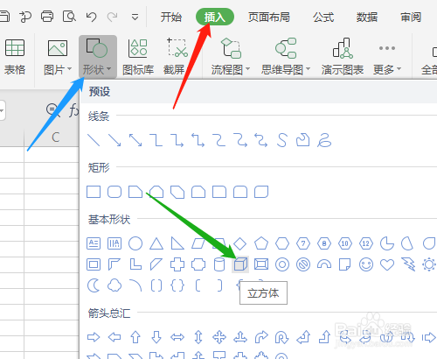
Task: Select the diamond shape
Action: [x=240, y=243]
